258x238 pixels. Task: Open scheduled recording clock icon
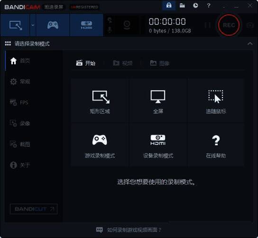pos(195,5)
